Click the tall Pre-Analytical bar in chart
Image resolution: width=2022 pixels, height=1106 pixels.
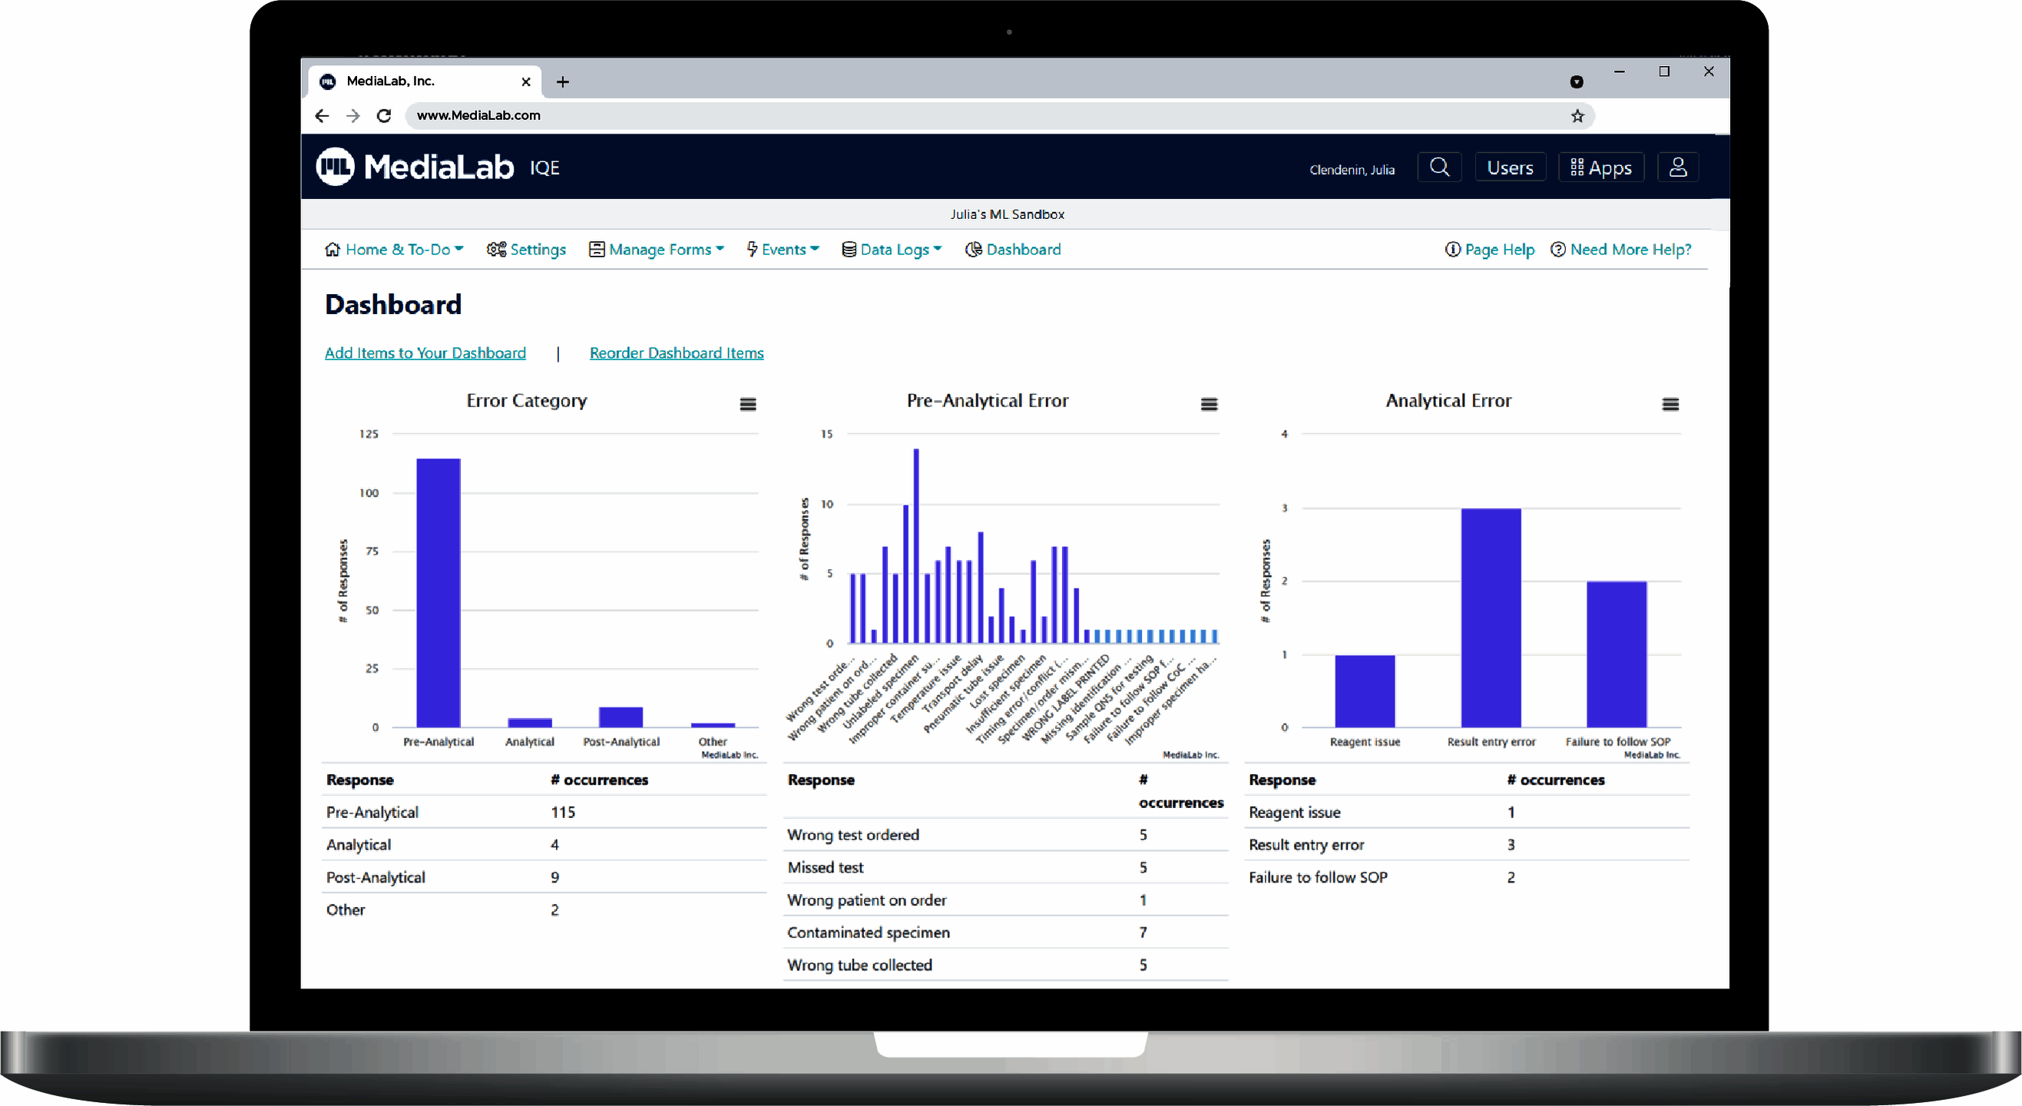[x=438, y=593]
